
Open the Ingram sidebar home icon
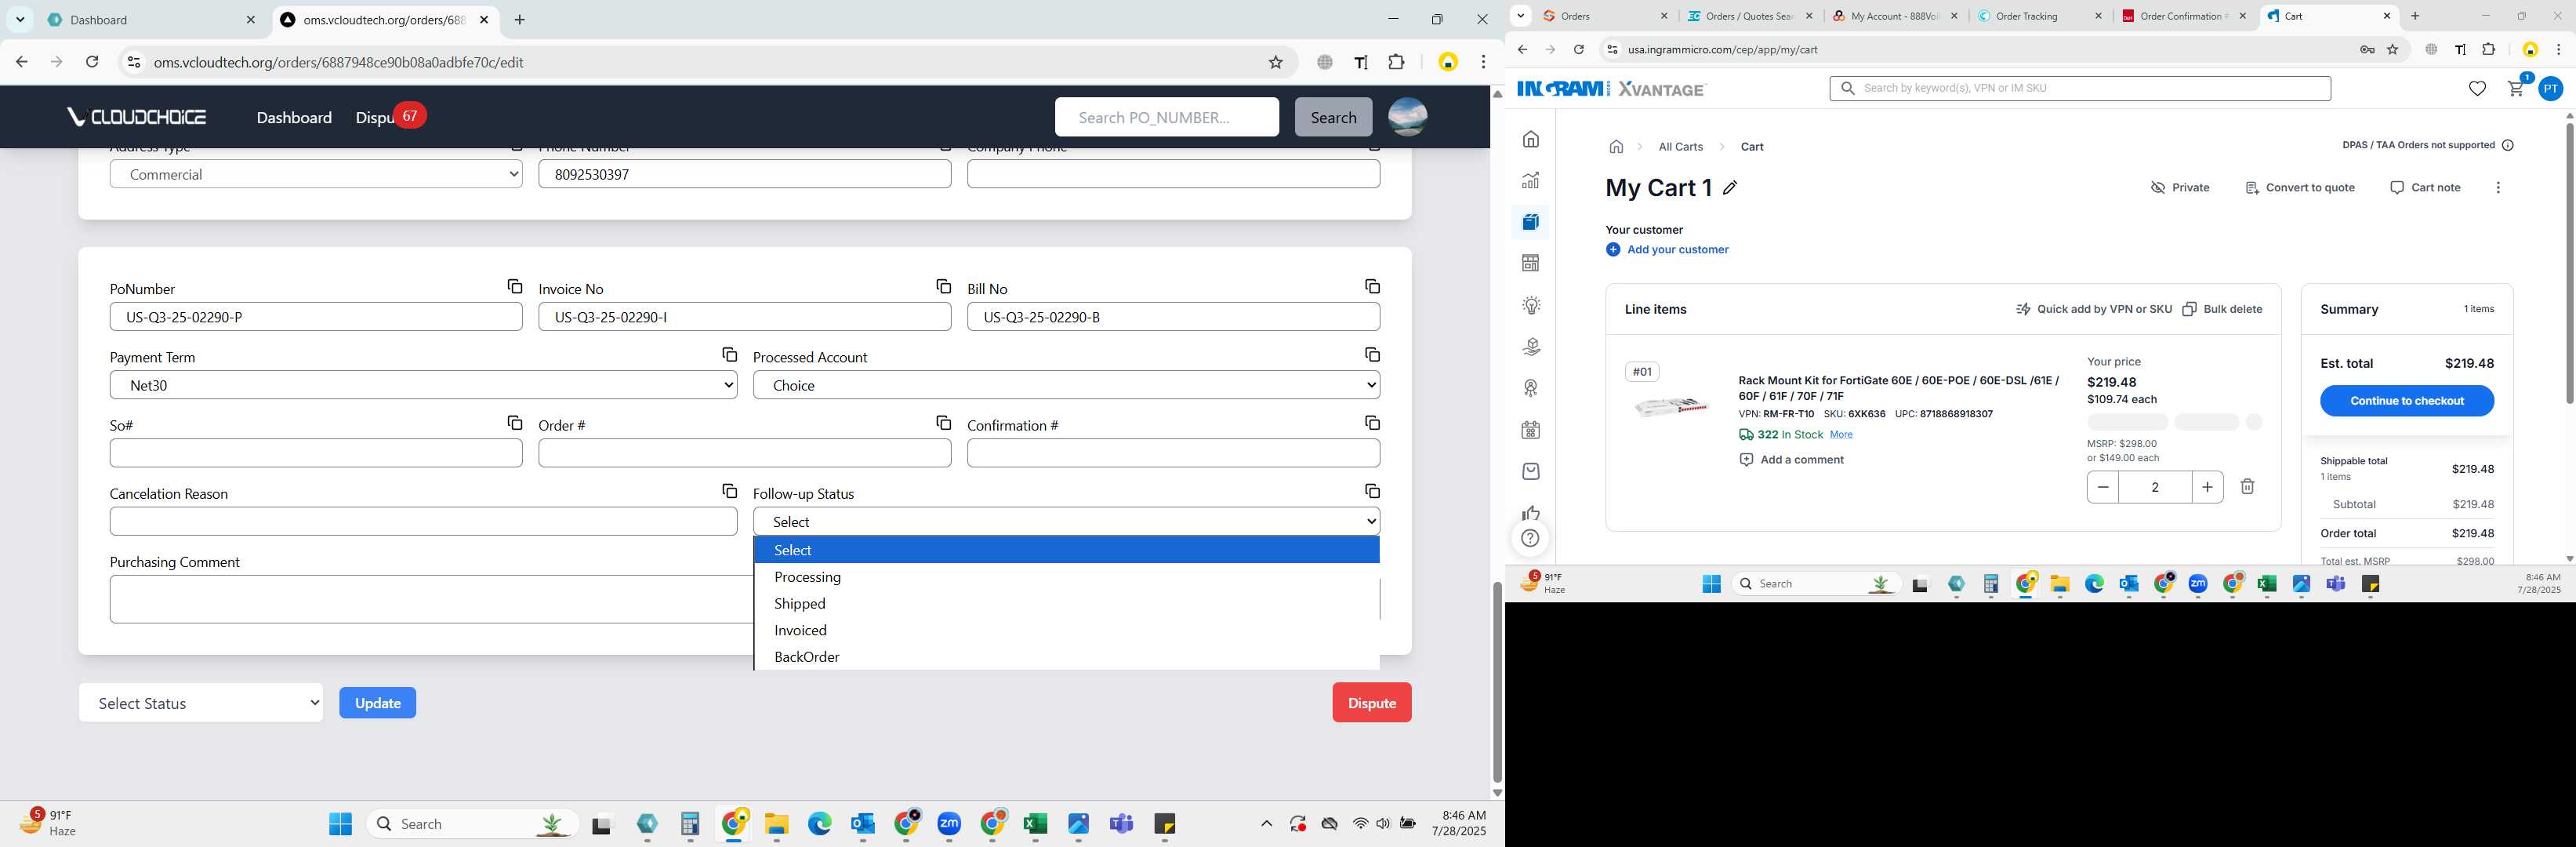1531,139
